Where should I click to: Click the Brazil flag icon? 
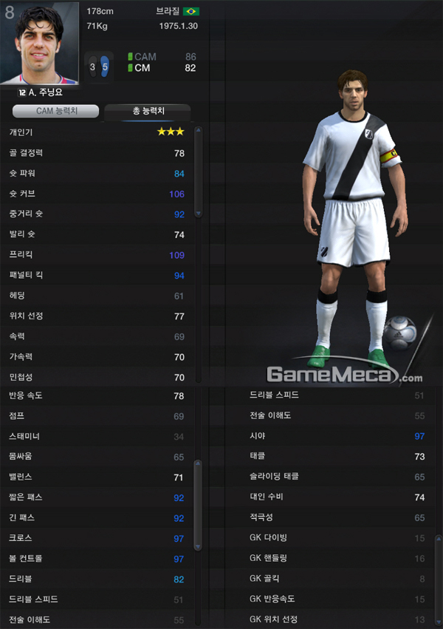pyautogui.click(x=191, y=11)
